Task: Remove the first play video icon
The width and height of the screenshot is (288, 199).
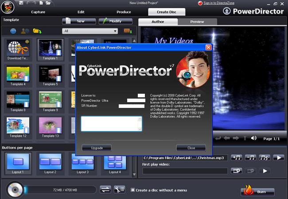Action: pos(250,171)
